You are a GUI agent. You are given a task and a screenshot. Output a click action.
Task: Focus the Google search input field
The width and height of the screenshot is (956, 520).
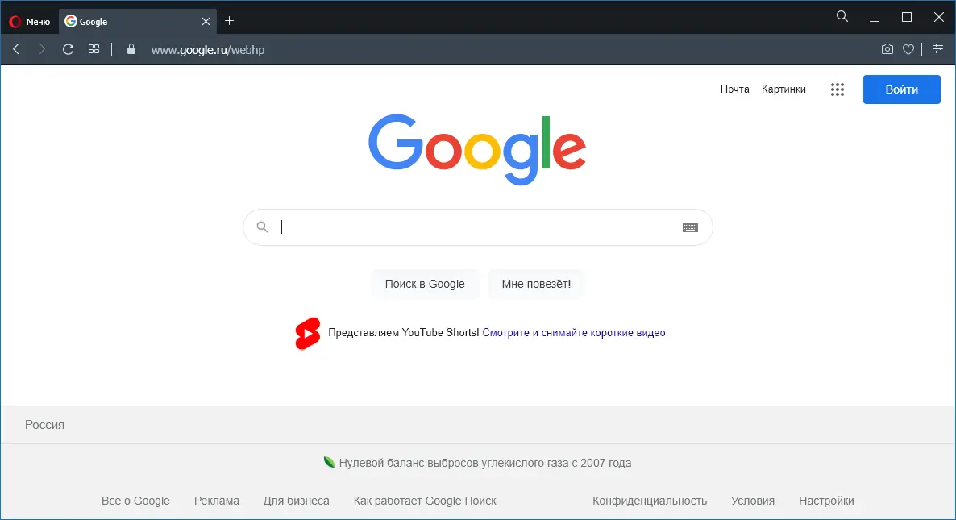(478, 227)
